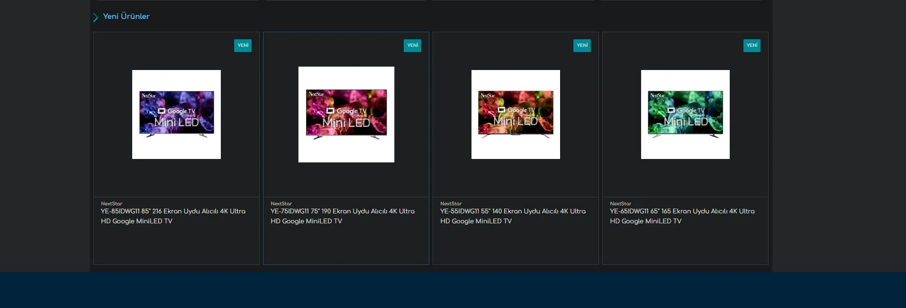906x308 pixels.
Task: Open the YE-55IDWG11 55" 140 Ekran title link
Action: [513, 216]
